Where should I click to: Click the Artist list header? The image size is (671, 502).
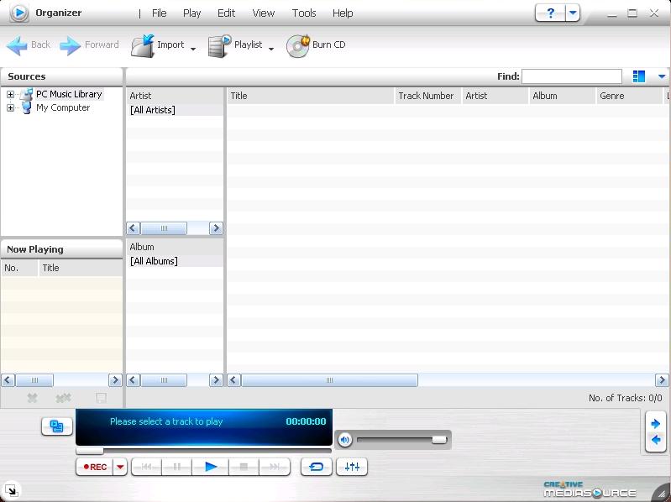(x=174, y=96)
